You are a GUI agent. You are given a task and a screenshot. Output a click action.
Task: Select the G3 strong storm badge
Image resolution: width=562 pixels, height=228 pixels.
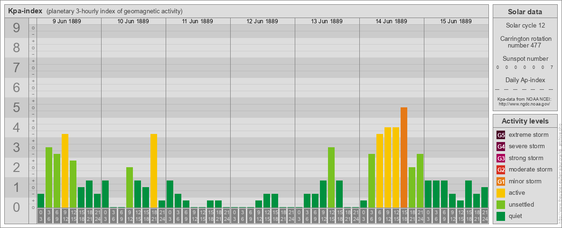(501, 158)
